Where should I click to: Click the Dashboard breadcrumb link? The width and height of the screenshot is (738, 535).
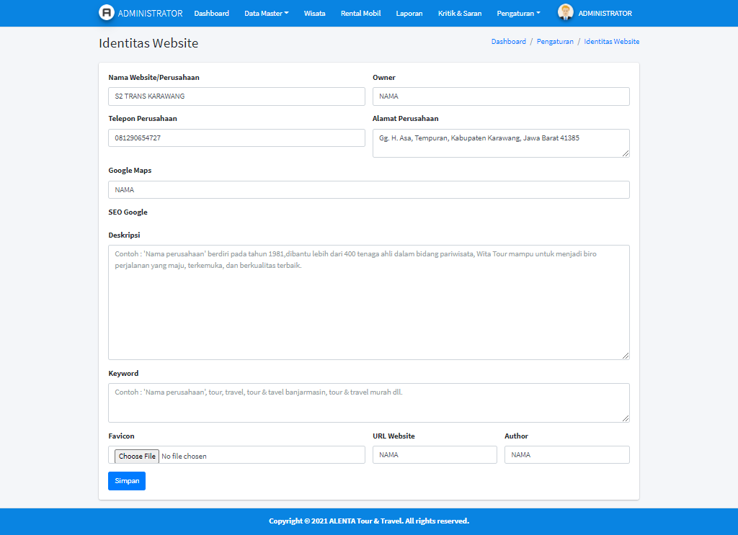pos(508,42)
